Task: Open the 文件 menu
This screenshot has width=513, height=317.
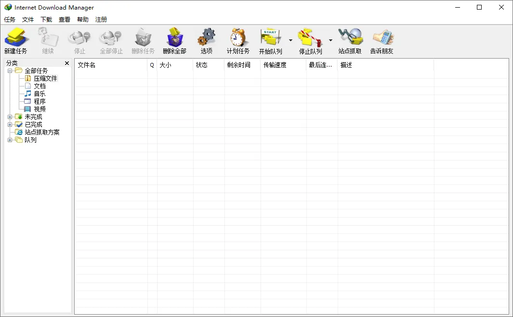Action: tap(28, 20)
